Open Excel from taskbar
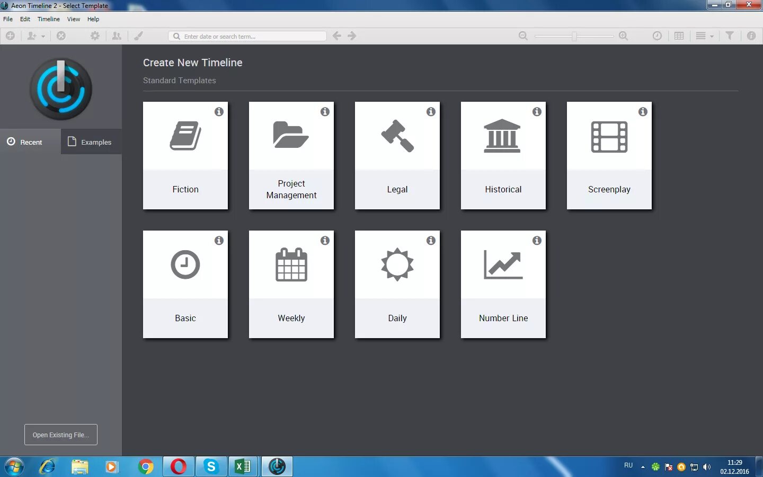 pyautogui.click(x=243, y=466)
